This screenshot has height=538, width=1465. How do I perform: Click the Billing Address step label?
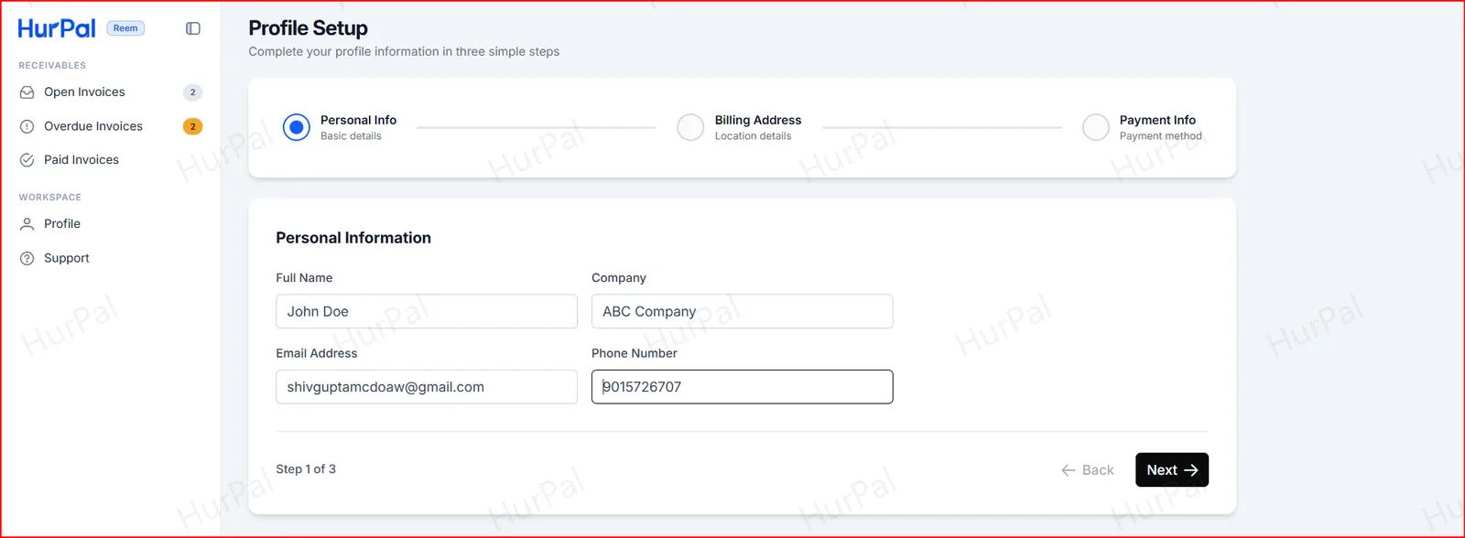[758, 120]
